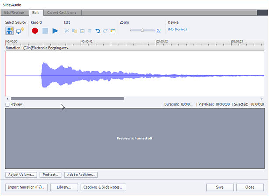
Task: Undo the last audio edit
Action: [x=97, y=31]
